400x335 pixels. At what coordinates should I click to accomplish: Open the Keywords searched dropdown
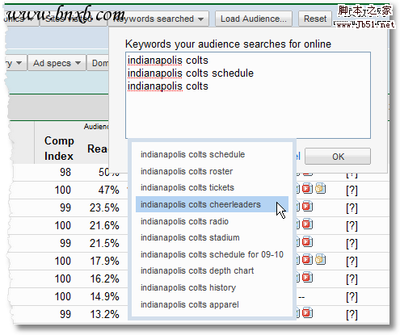[x=158, y=19]
